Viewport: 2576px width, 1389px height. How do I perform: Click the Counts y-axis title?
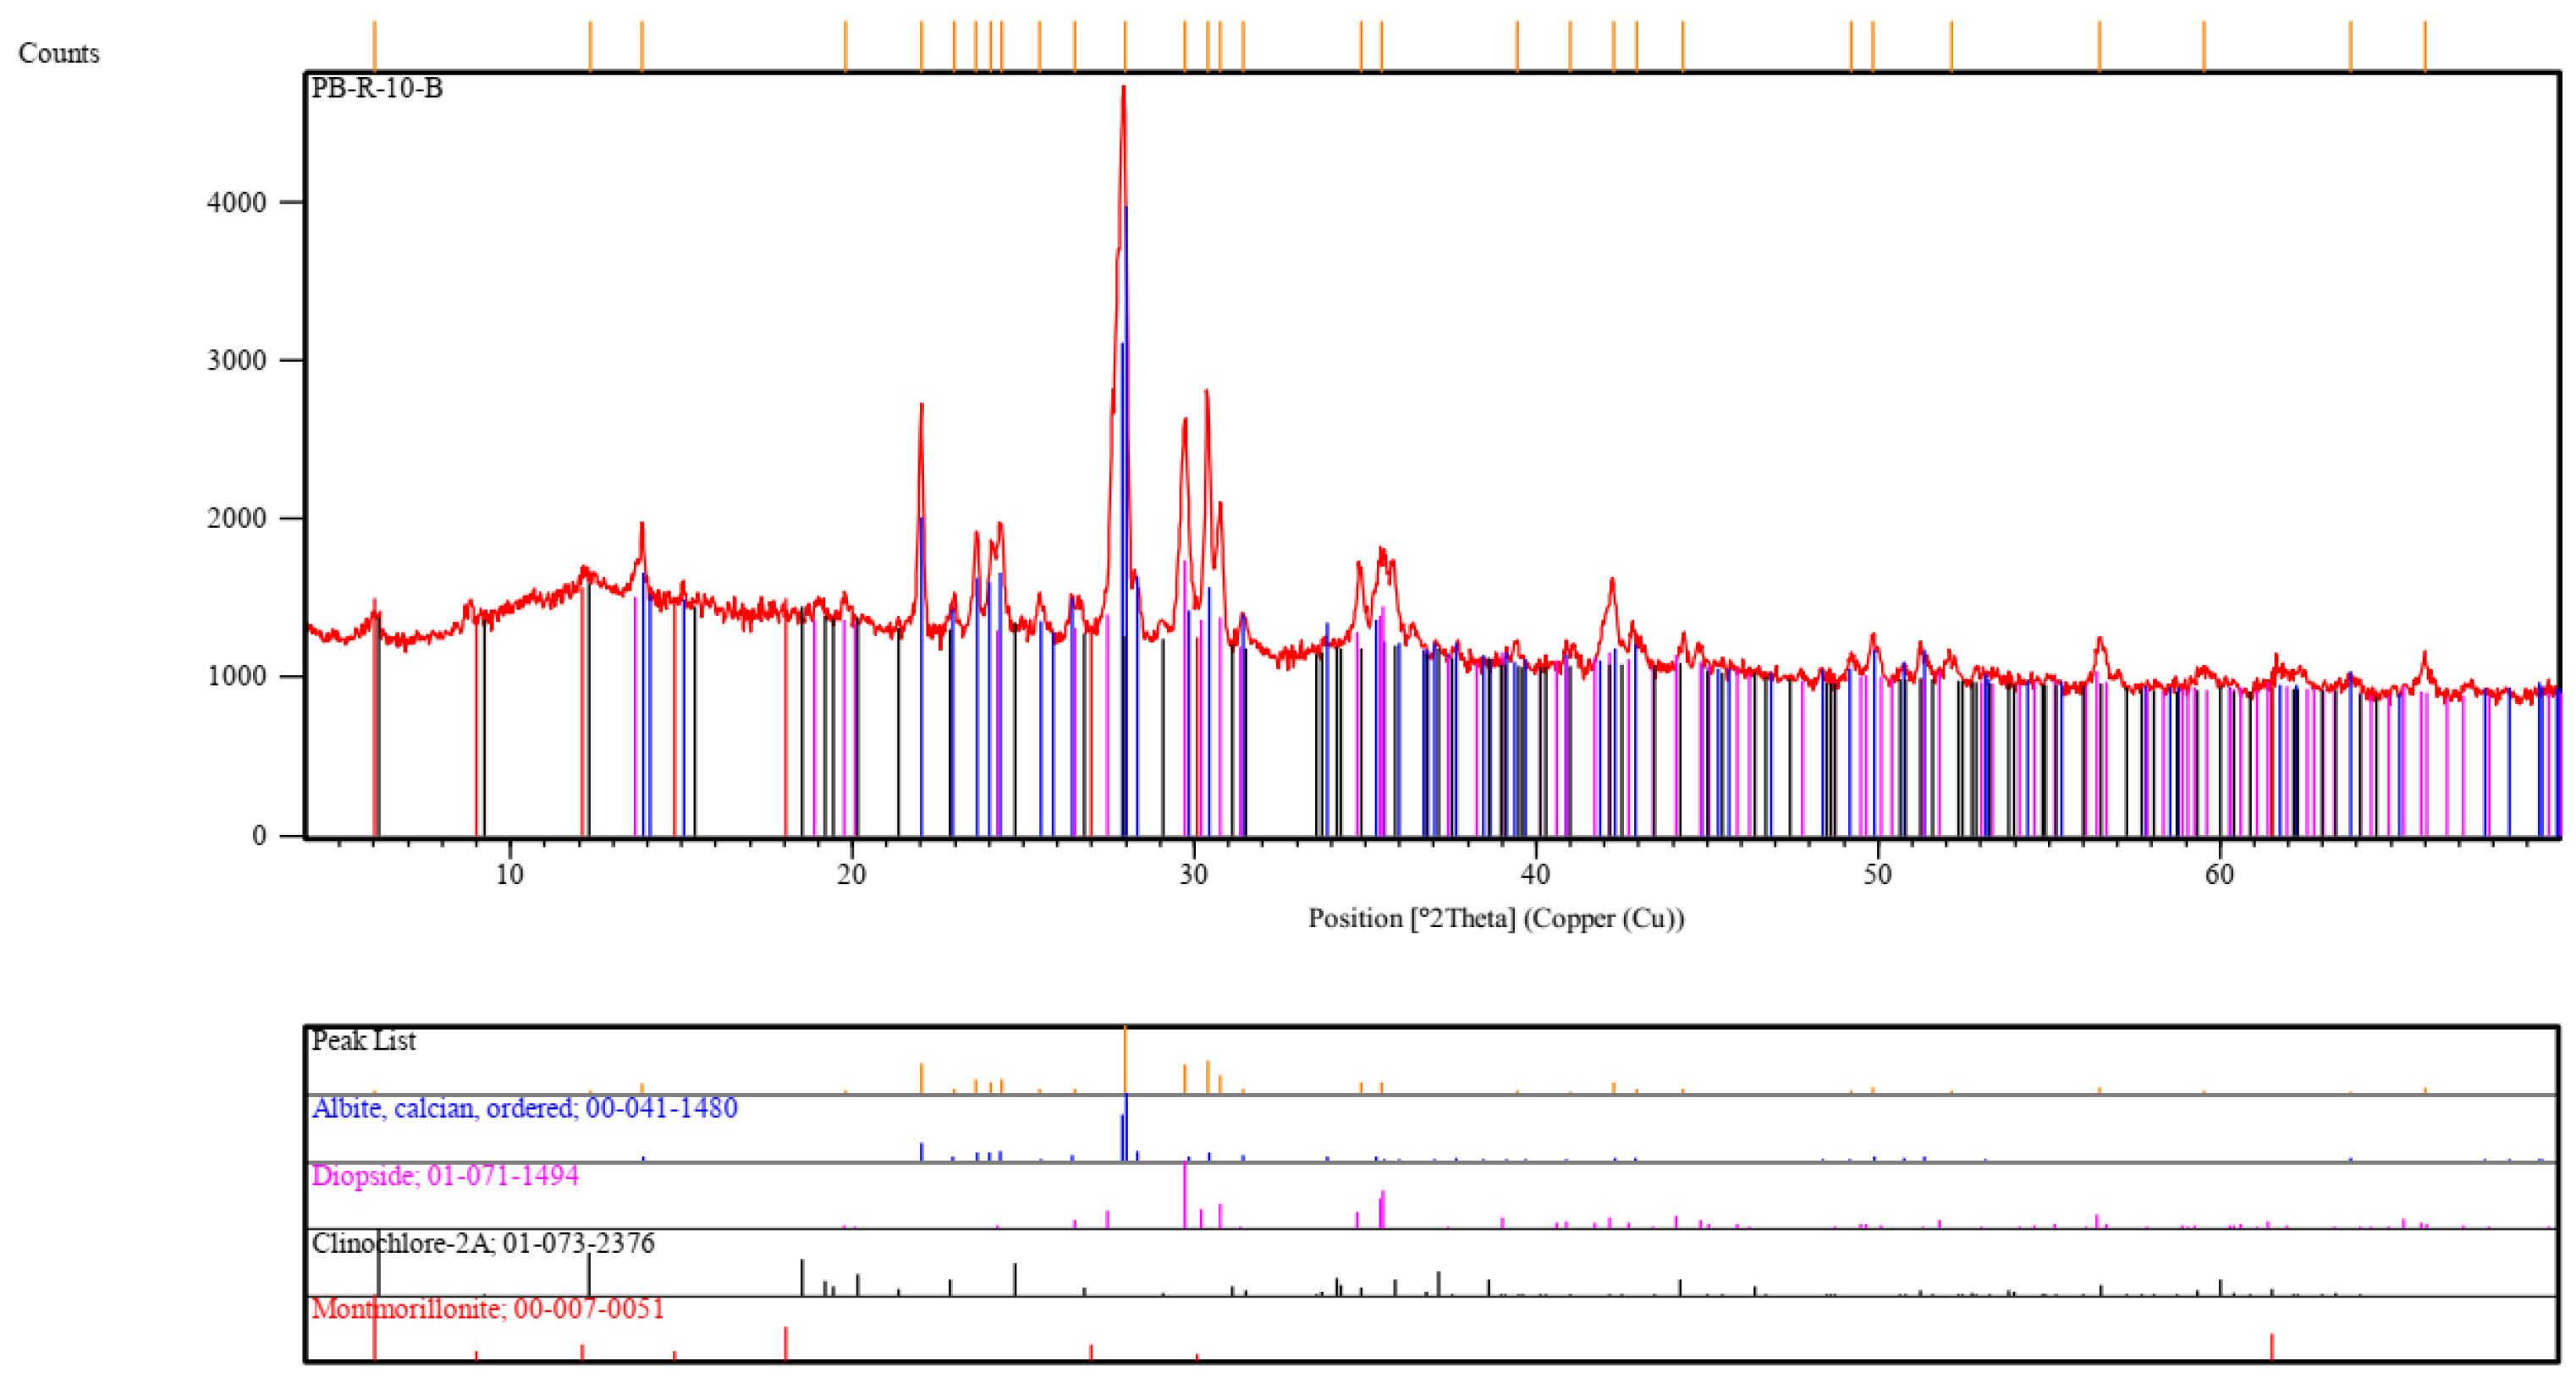point(59,53)
